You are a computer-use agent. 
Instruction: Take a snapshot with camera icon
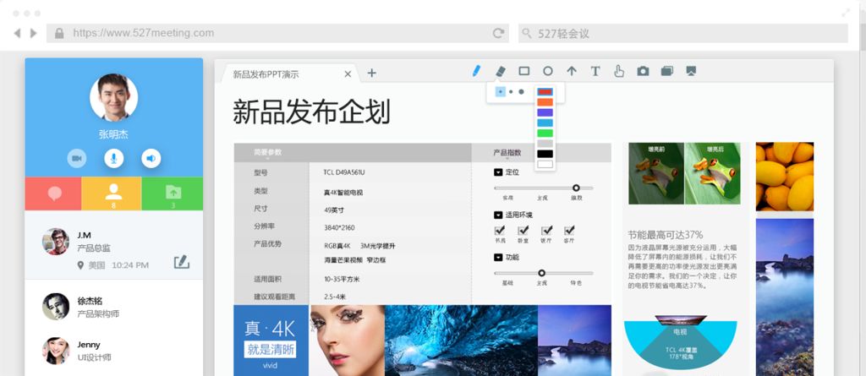(x=643, y=71)
